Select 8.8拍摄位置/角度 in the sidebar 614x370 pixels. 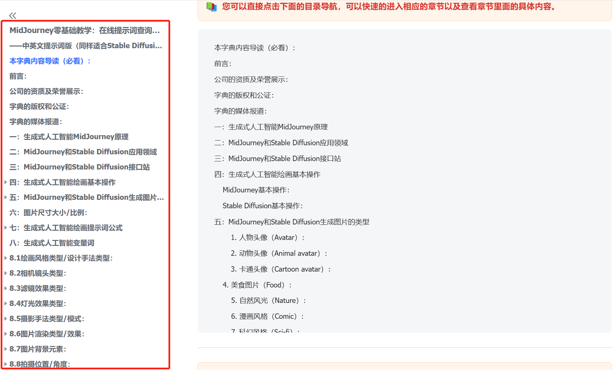tap(40, 364)
